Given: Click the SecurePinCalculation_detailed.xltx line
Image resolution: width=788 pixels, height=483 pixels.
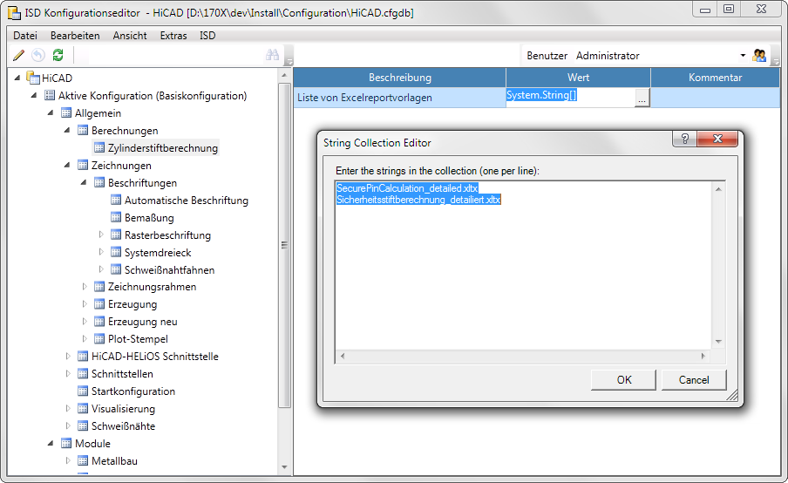Looking at the screenshot, I should (x=407, y=188).
